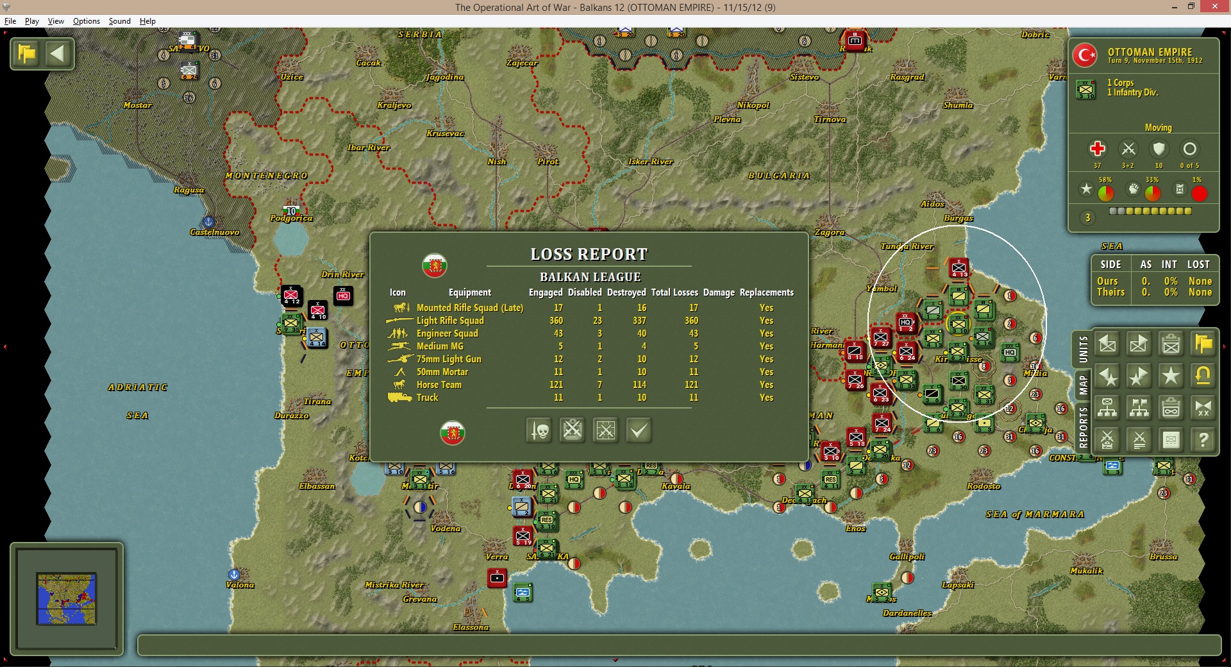Open the unit report clipboard icon
The image size is (1231, 667).
pos(1171,344)
